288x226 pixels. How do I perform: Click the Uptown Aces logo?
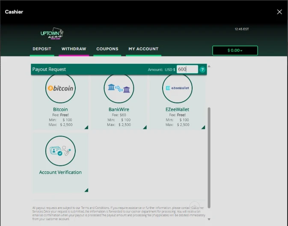(52, 33)
